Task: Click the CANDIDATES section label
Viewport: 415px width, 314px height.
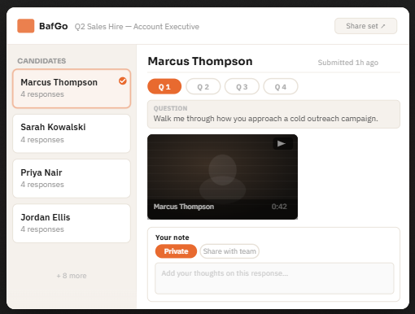Action: click(x=41, y=61)
